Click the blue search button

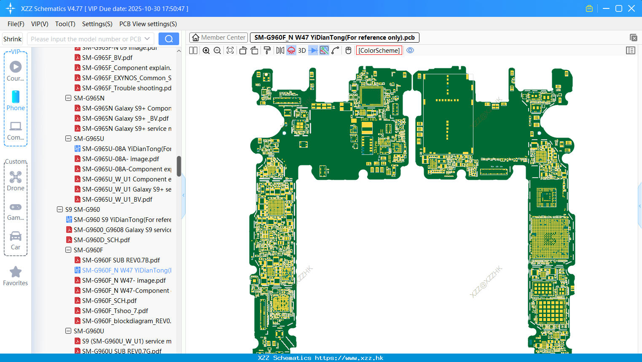pos(169,39)
